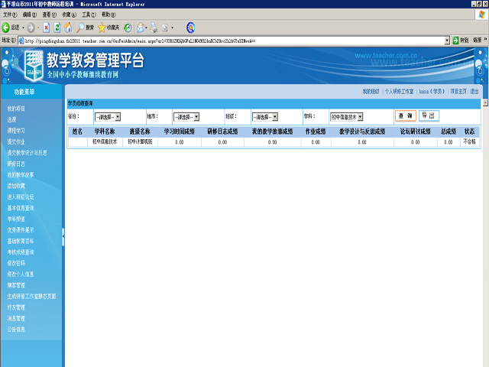Open the 工具(T) menu

click(88, 15)
